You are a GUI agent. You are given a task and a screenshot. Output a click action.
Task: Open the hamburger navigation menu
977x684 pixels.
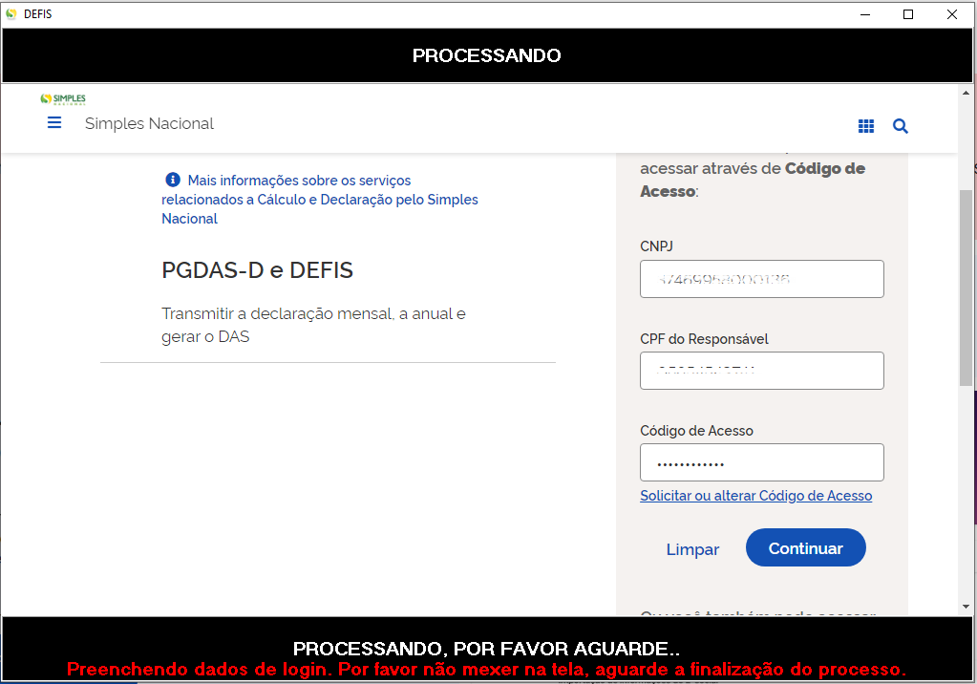pyautogui.click(x=54, y=123)
